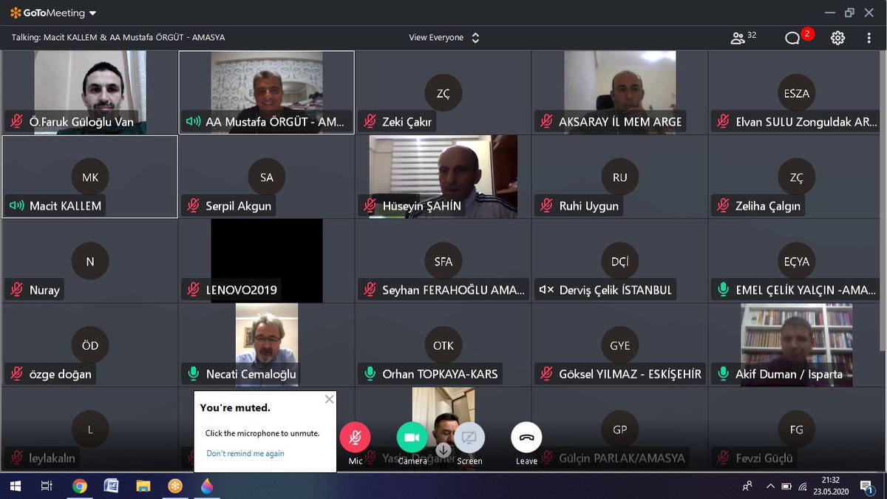Click the down-arrow icon above the Screen button

pyautogui.click(x=443, y=449)
